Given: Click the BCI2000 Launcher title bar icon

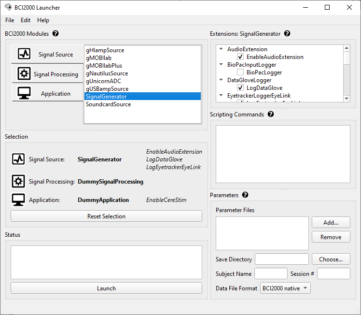Looking at the screenshot, I should (8, 7).
